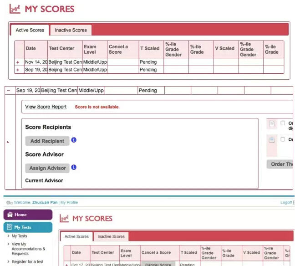Select the lower Inactive Scores tab
This screenshot has height=266, width=295.
[x=111, y=236]
